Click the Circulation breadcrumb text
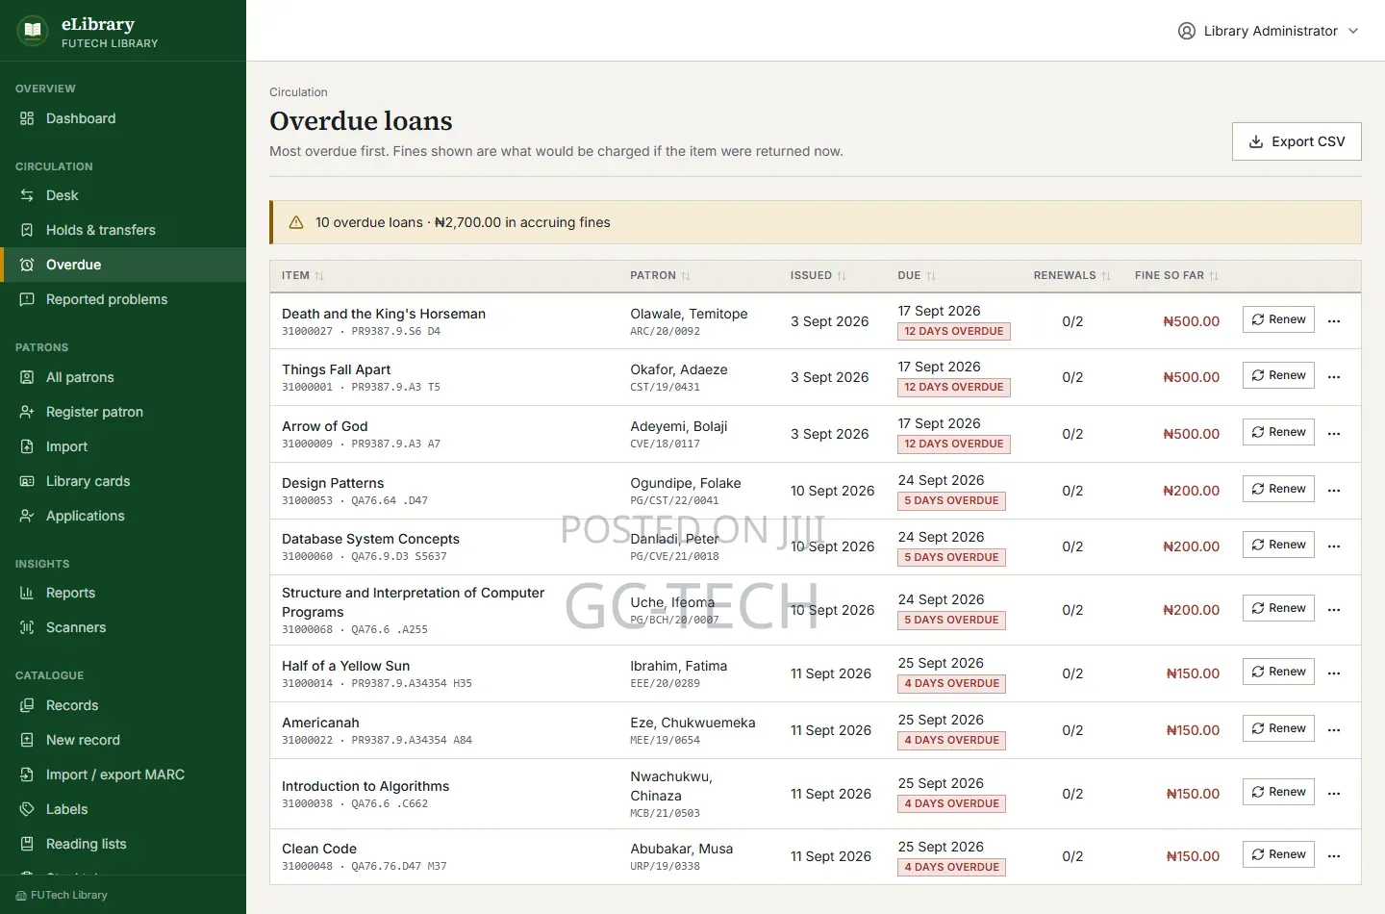The image size is (1385, 914). pos(298,92)
